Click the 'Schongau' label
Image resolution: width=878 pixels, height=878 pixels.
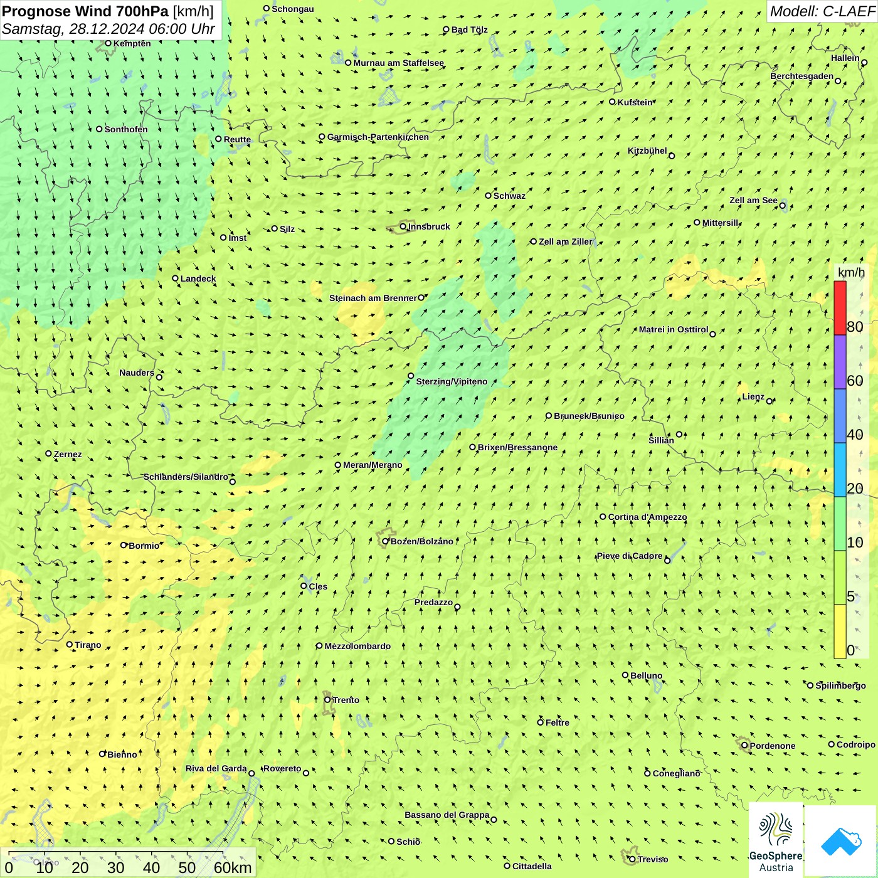click(x=293, y=9)
